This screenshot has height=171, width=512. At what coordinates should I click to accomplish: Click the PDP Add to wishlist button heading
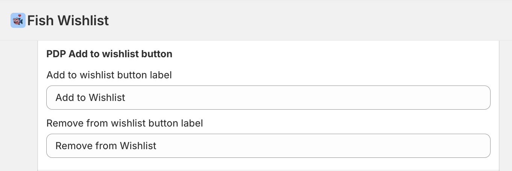point(109,54)
